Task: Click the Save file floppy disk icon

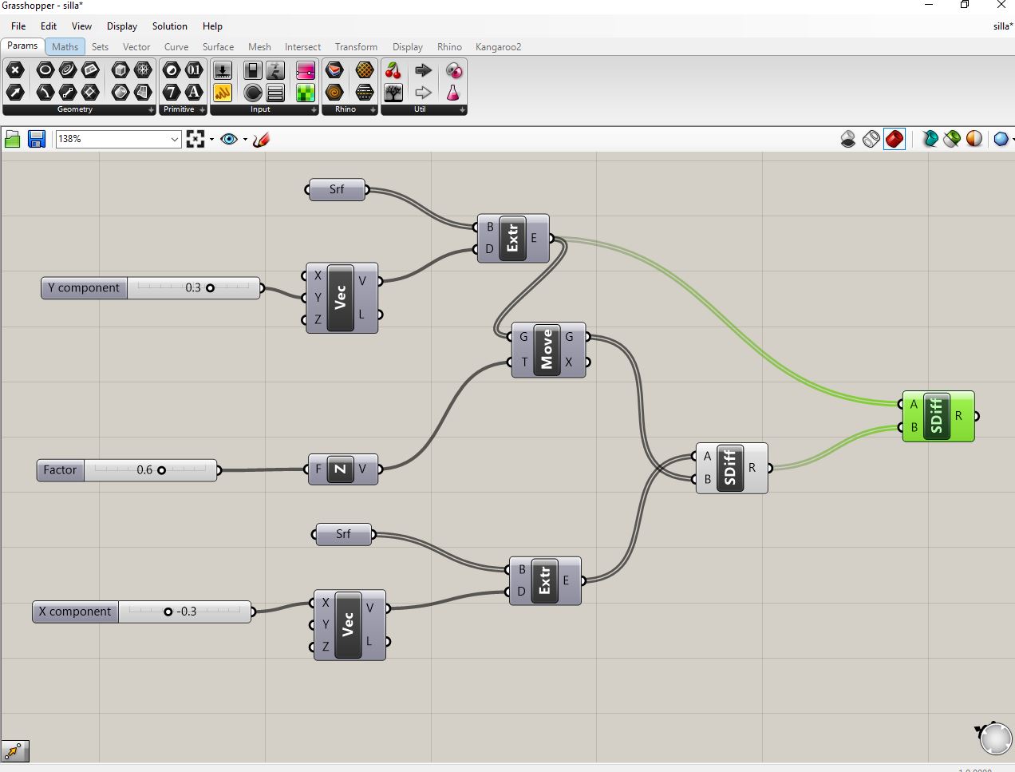Action: click(x=36, y=139)
